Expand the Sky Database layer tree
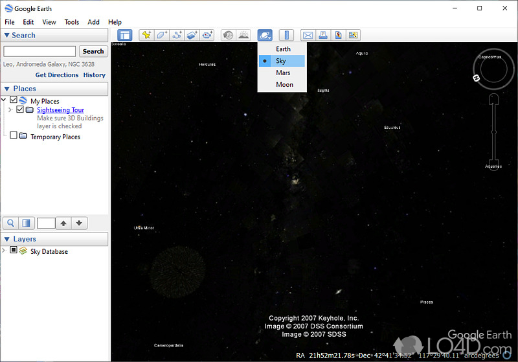Screen dimensions: 518x362 click(x=5, y=251)
